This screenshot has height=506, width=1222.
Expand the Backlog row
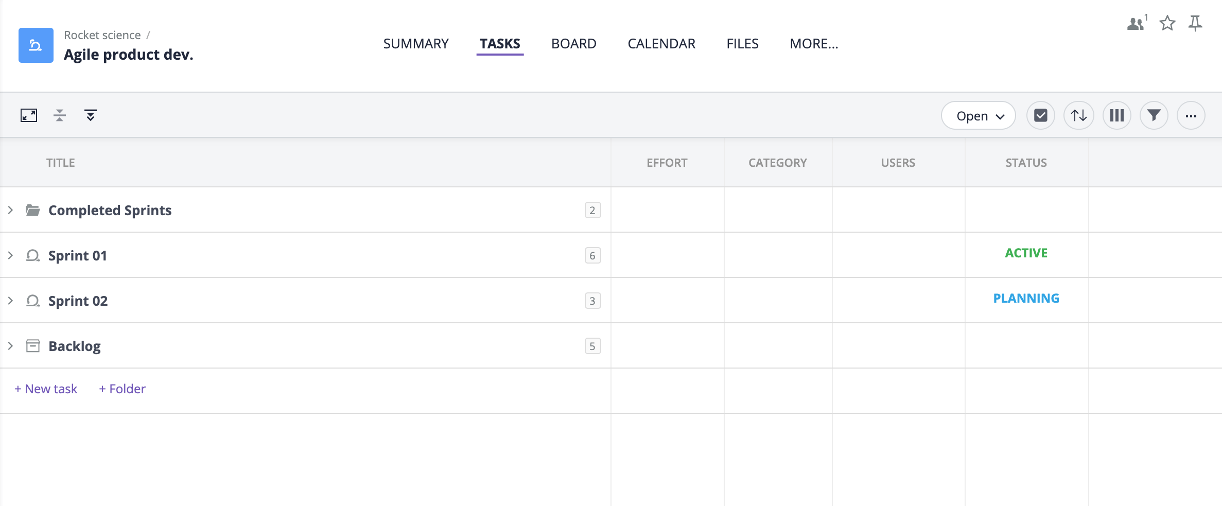(x=10, y=346)
